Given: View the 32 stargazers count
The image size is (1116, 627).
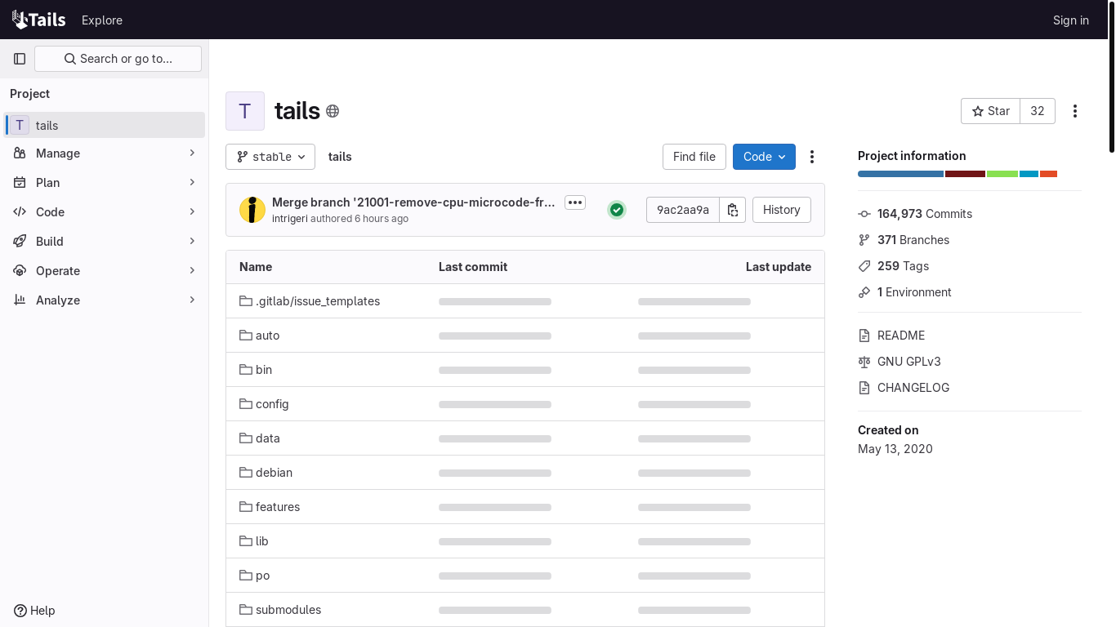Looking at the screenshot, I should click(x=1038, y=111).
